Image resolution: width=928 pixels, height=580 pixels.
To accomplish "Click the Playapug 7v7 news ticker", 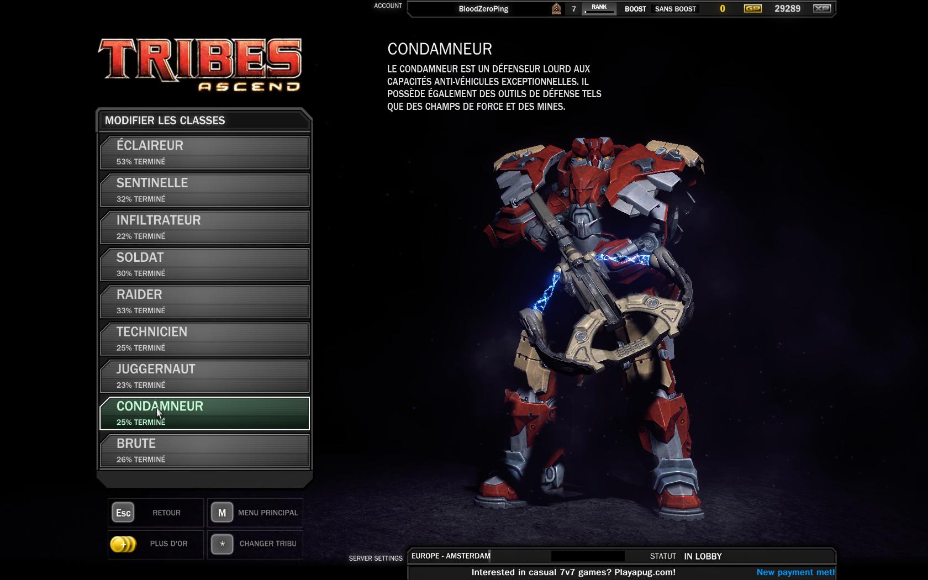I will [573, 572].
